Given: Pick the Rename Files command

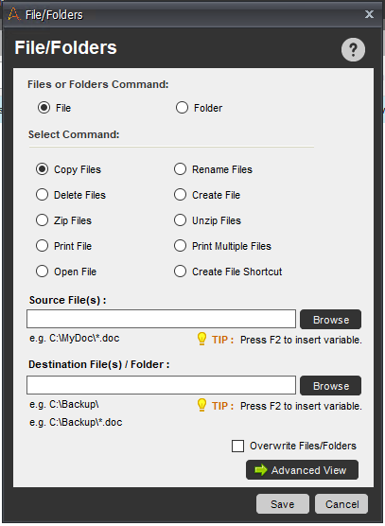Looking at the screenshot, I should (x=180, y=169).
